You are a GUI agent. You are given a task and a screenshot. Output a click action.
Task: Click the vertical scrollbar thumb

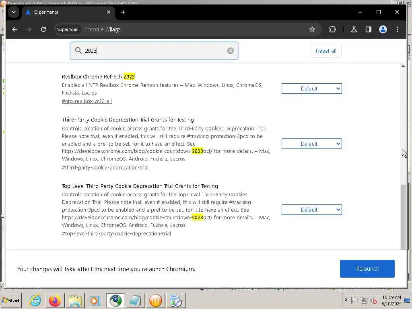(x=403, y=217)
